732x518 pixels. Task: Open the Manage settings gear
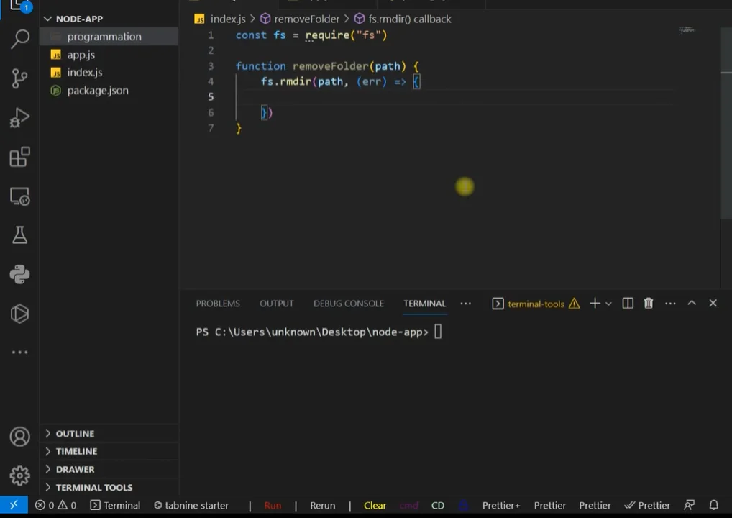pos(19,476)
